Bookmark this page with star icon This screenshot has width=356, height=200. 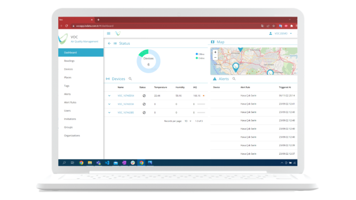coord(274,26)
